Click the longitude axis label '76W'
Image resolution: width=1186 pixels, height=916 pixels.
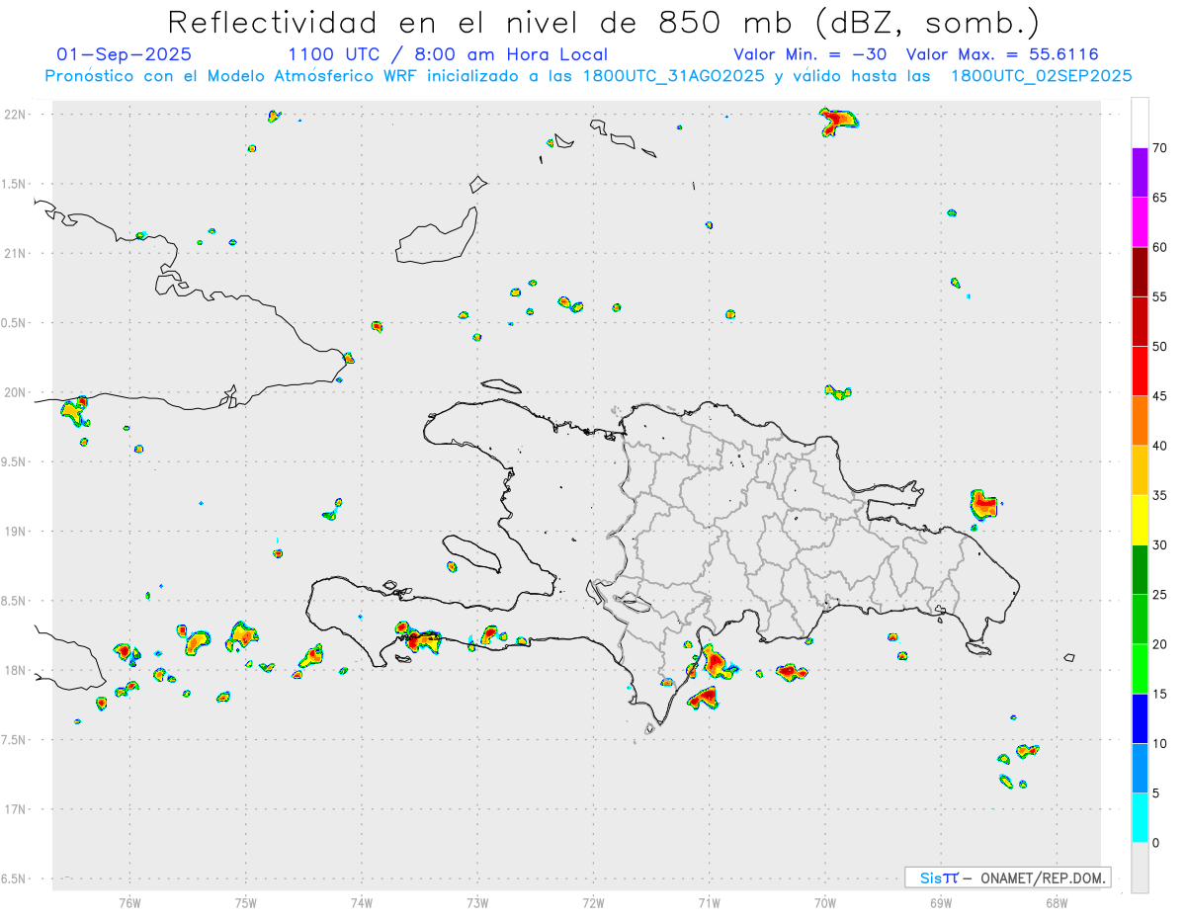coord(129,902)
